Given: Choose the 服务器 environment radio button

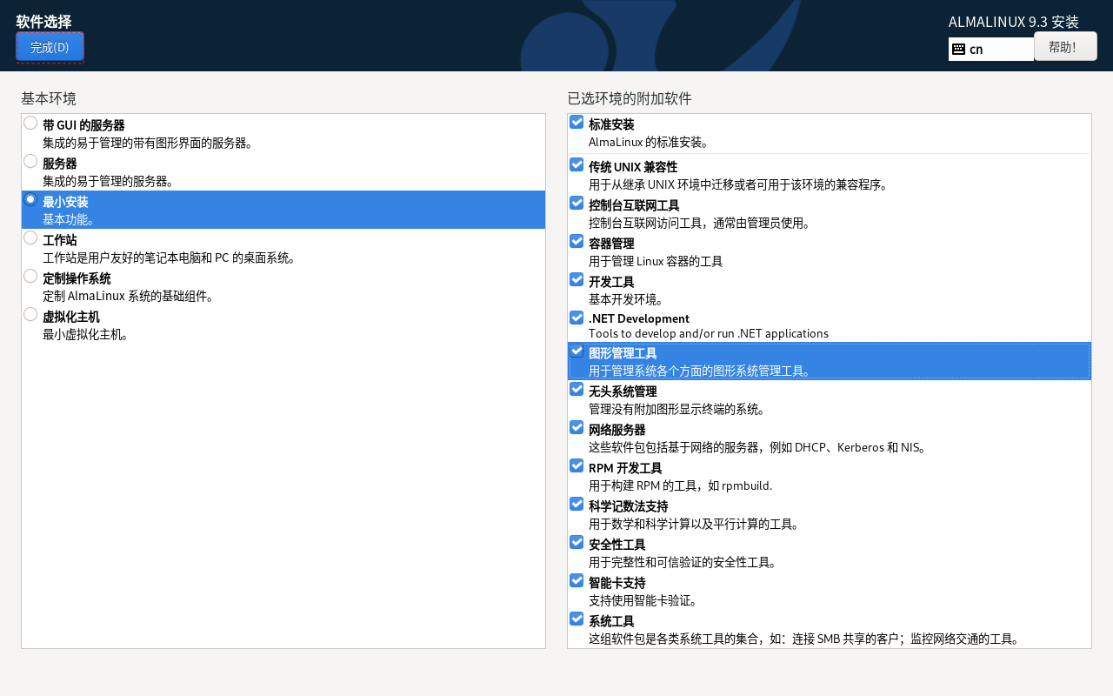Looking at the screenshot, I should 30,161.
